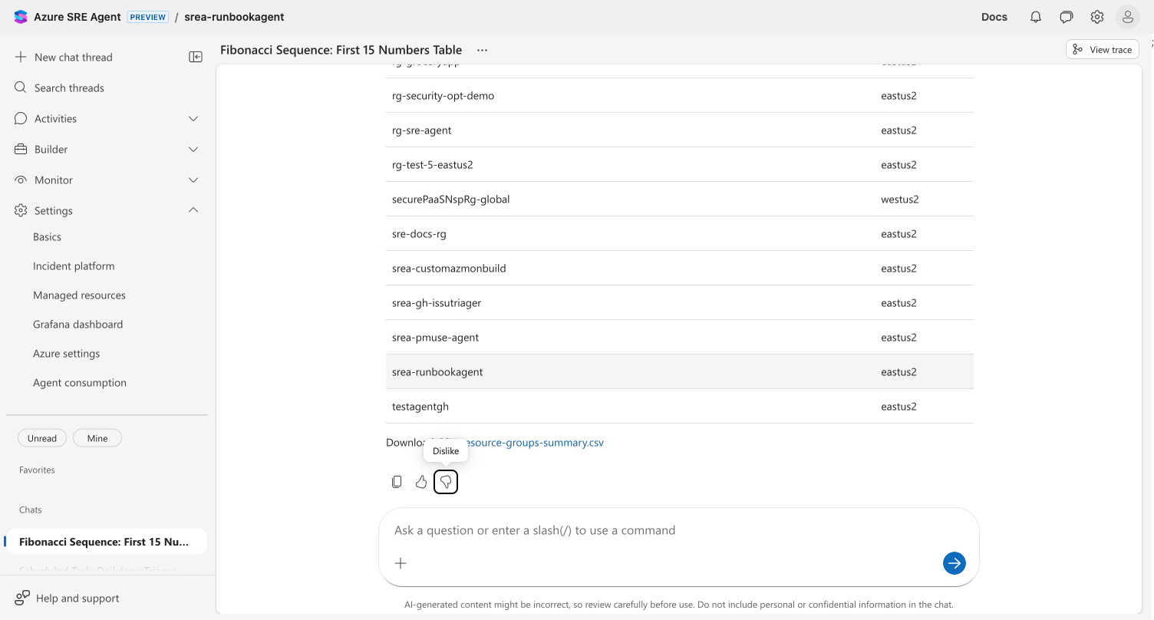
Task: Click the Azure SRE Agent logo icon
Action: point(21,17)
